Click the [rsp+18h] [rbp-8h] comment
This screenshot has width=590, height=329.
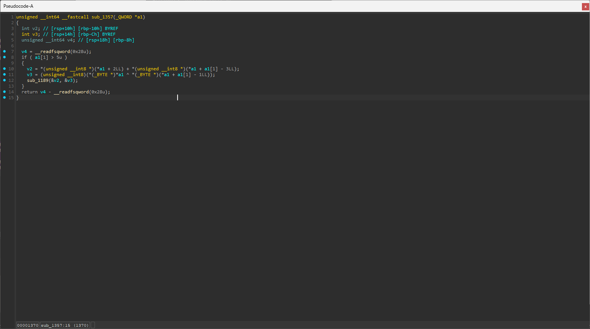pyautogui.click(x=110, y=40)
